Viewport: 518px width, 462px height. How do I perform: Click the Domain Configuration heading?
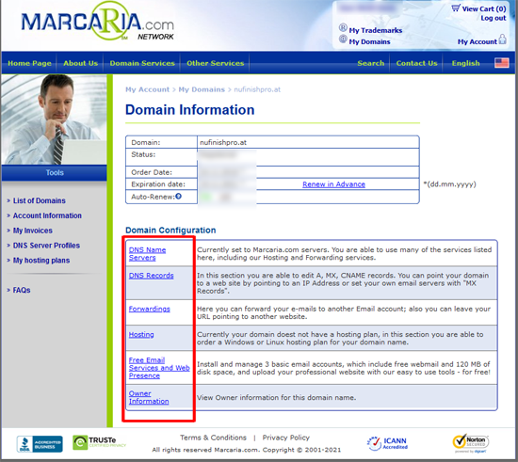170,230
